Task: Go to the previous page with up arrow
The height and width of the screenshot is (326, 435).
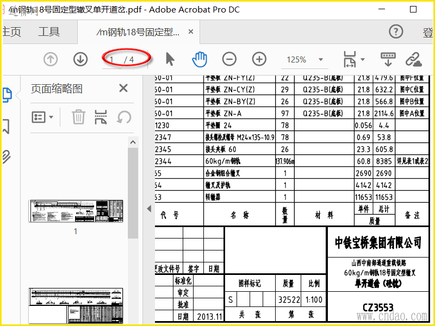Action: coord(51,59)
